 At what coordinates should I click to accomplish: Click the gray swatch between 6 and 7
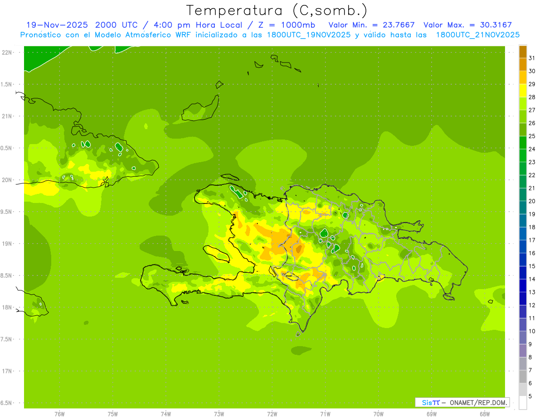(x=523, y=377)
